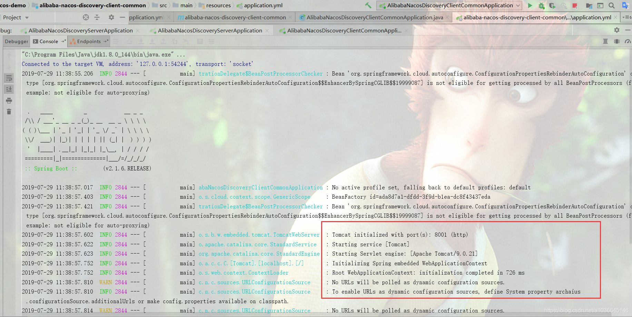Open Project Structure icon
The image size is (632, 317).
[589, 6]
